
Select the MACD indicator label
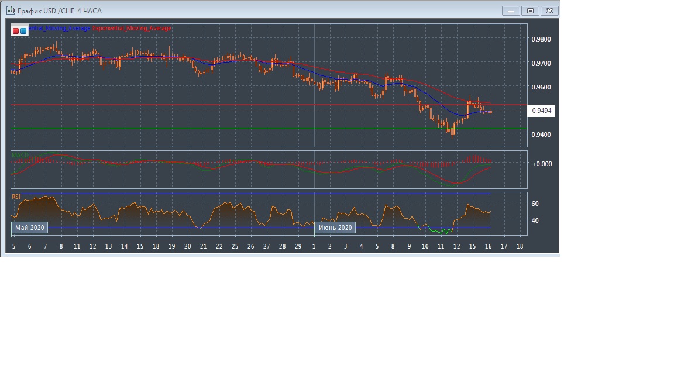click(20, 155)
